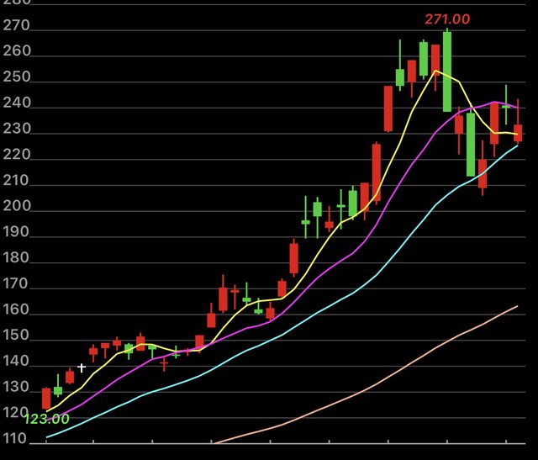Image resolution: width=538 pixels, height=460 pixels.
Task: Click the green 123.00 low price label
Action: [46, 419]
